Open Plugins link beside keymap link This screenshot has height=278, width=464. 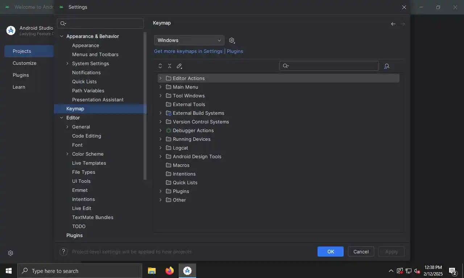click(x=235, y=51)
